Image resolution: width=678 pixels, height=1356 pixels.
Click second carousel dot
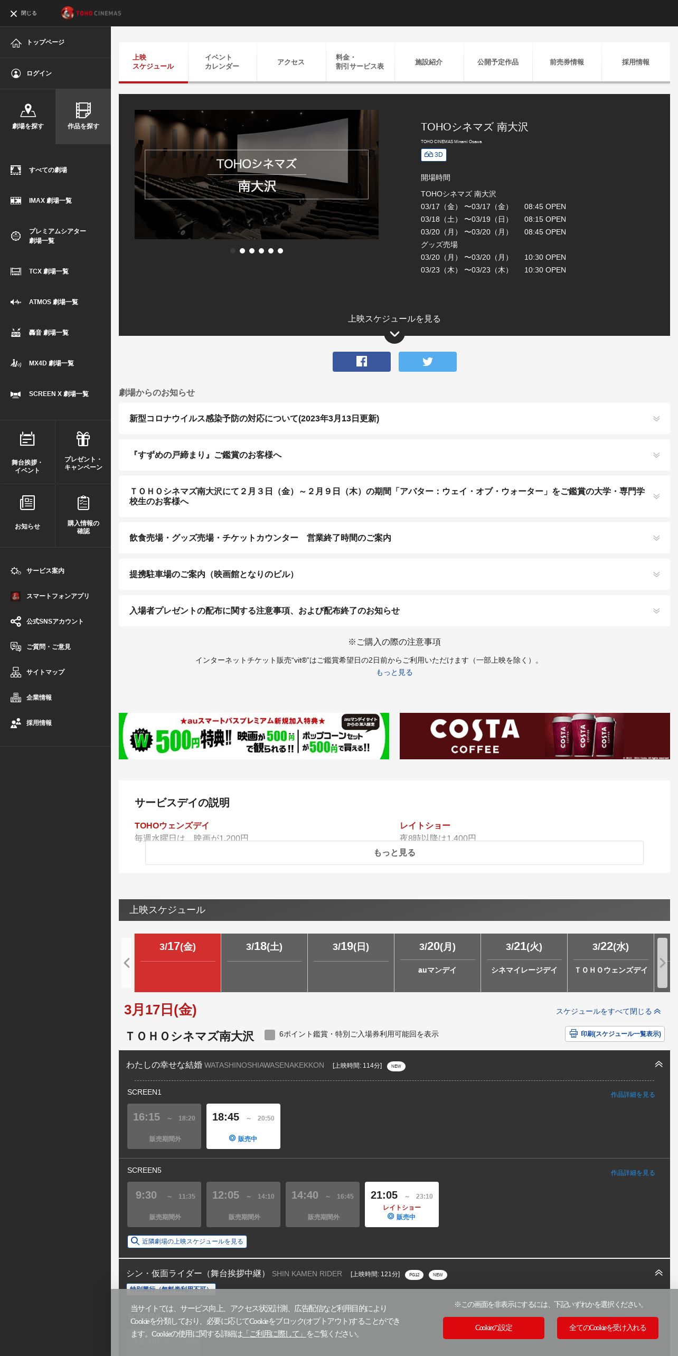(242, 251)
